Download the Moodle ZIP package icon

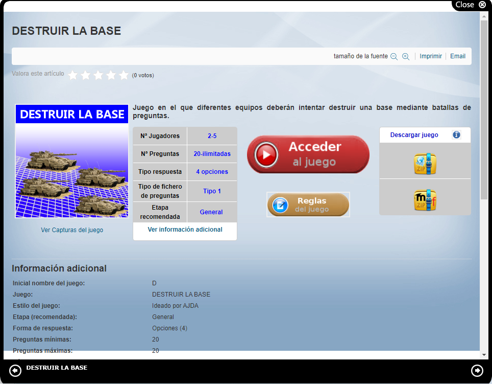425,200
